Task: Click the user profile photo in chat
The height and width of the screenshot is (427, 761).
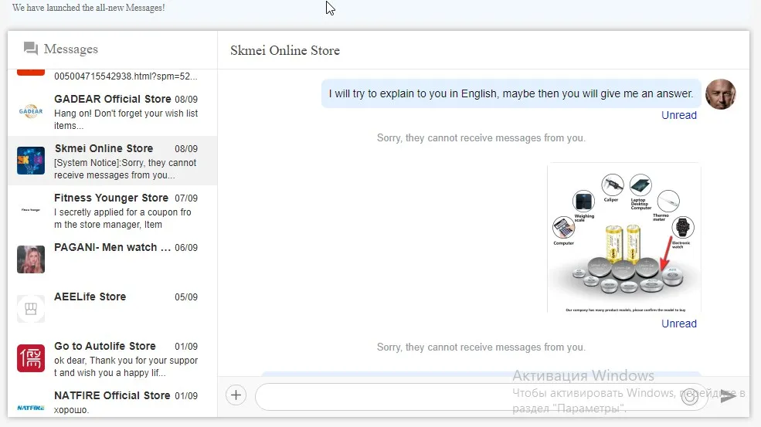Action: pos(721,94)
